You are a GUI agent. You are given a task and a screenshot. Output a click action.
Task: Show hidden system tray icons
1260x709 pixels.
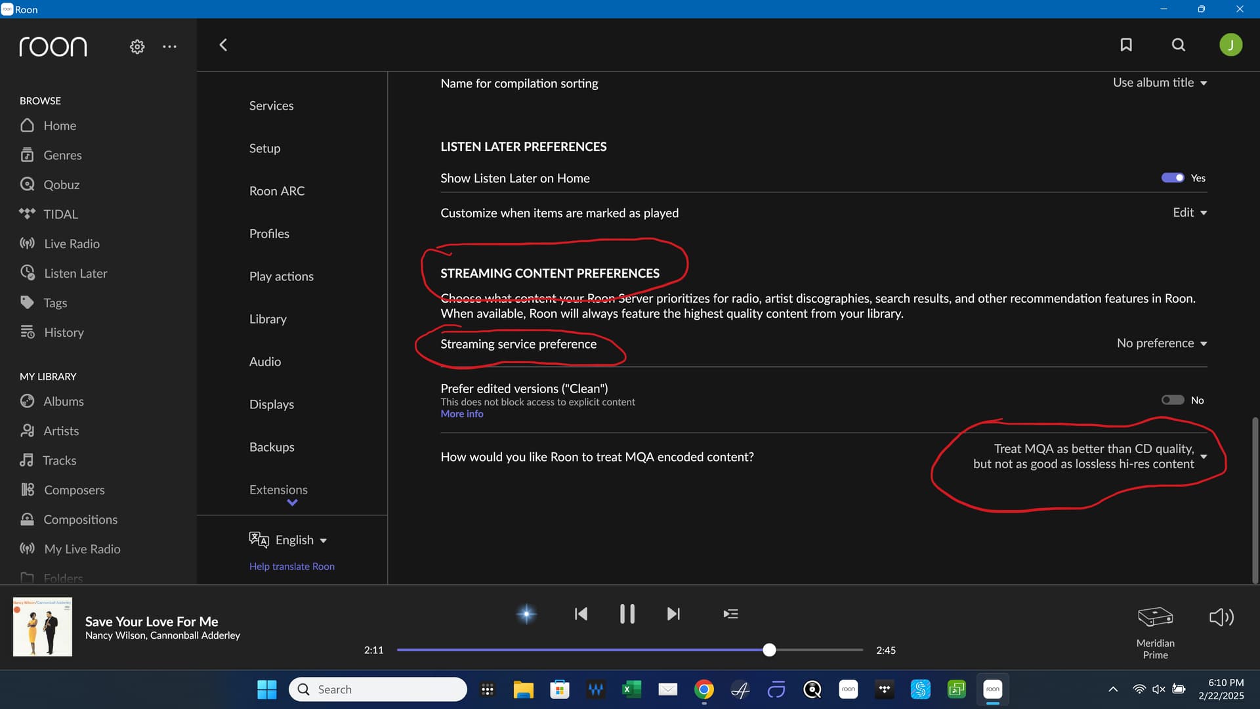[x=1113, y=689]
